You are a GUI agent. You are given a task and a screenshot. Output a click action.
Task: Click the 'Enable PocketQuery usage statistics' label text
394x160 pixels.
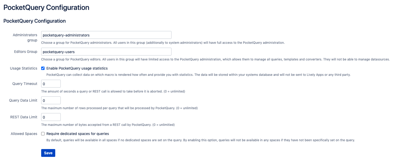pyautogui.click(x=77, y=68)
